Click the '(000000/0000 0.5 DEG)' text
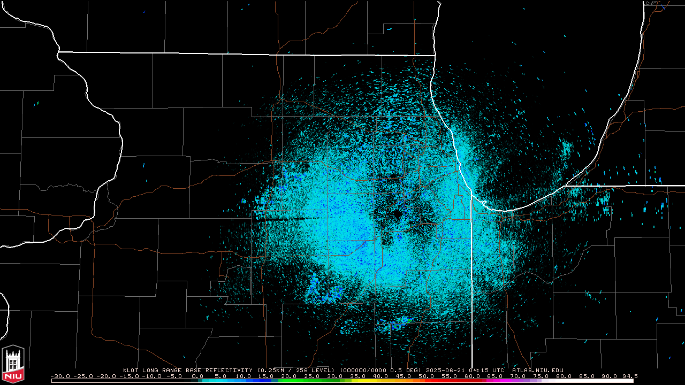The height and width of the screenshot is (385, 685). [381, 370]
